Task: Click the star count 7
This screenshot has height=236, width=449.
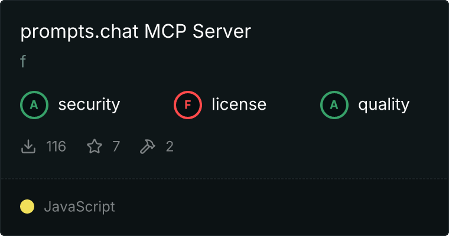Action: click(x=116, y=146)
